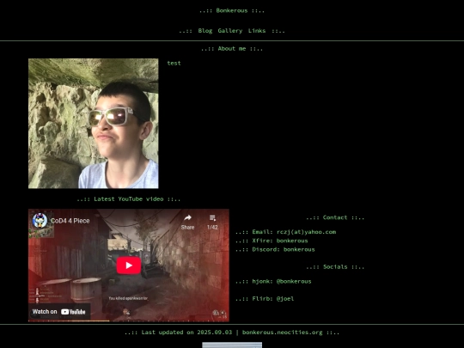Open the Gallery page link
464x348 pixels.
point(230,31)
